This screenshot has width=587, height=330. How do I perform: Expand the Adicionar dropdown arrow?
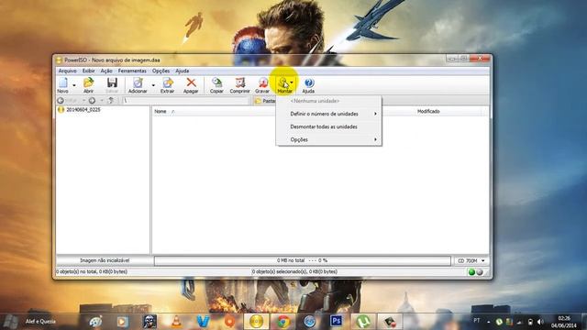pos(153,85)
